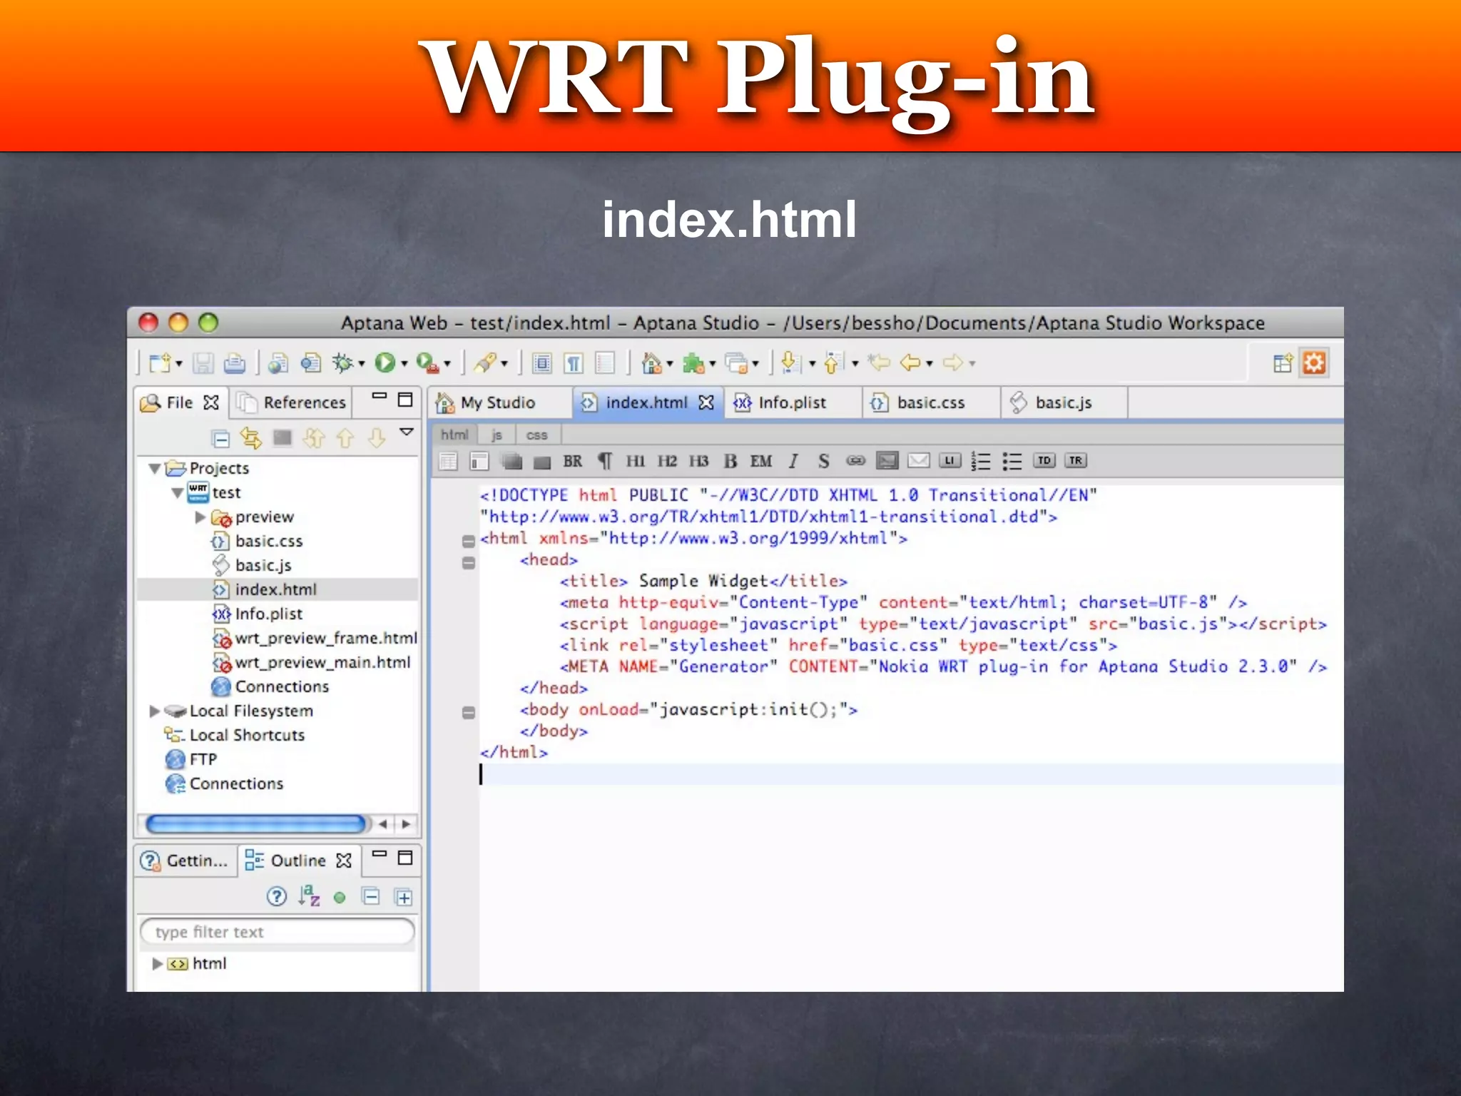Expand the preview folder
The height and width of the screenshot is (1096, 1461).
[x=200, y=517]
